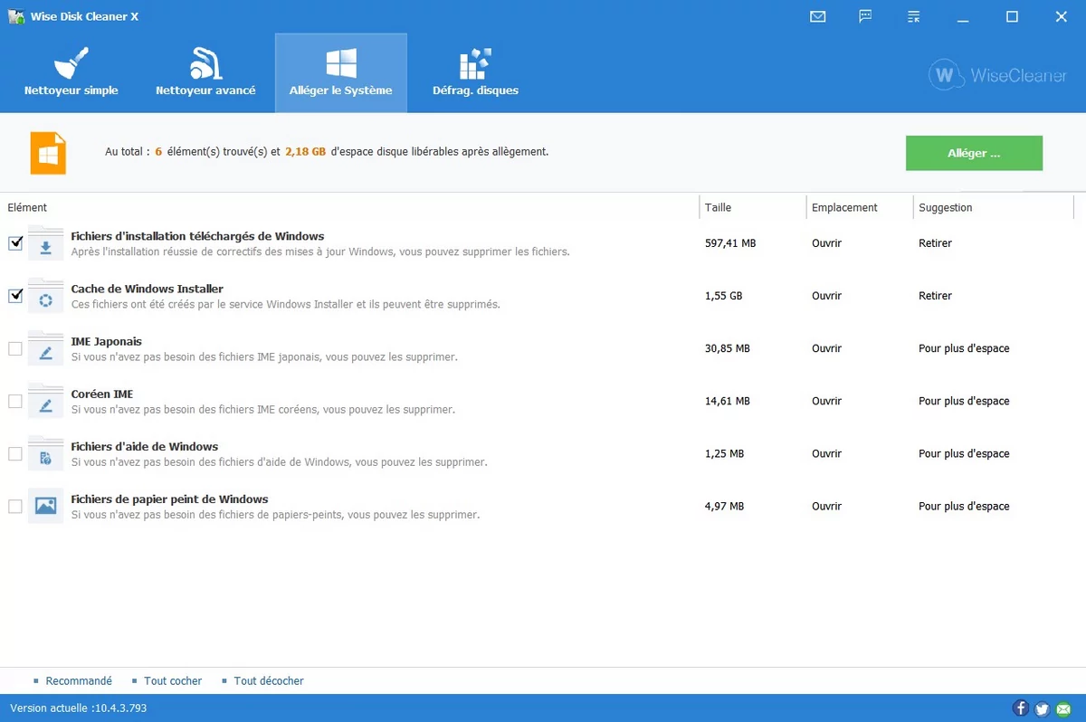Click the Fichiers de papier peint de Windows title
The width and height of the screenshot is (1086, 722).
point(169,499)
